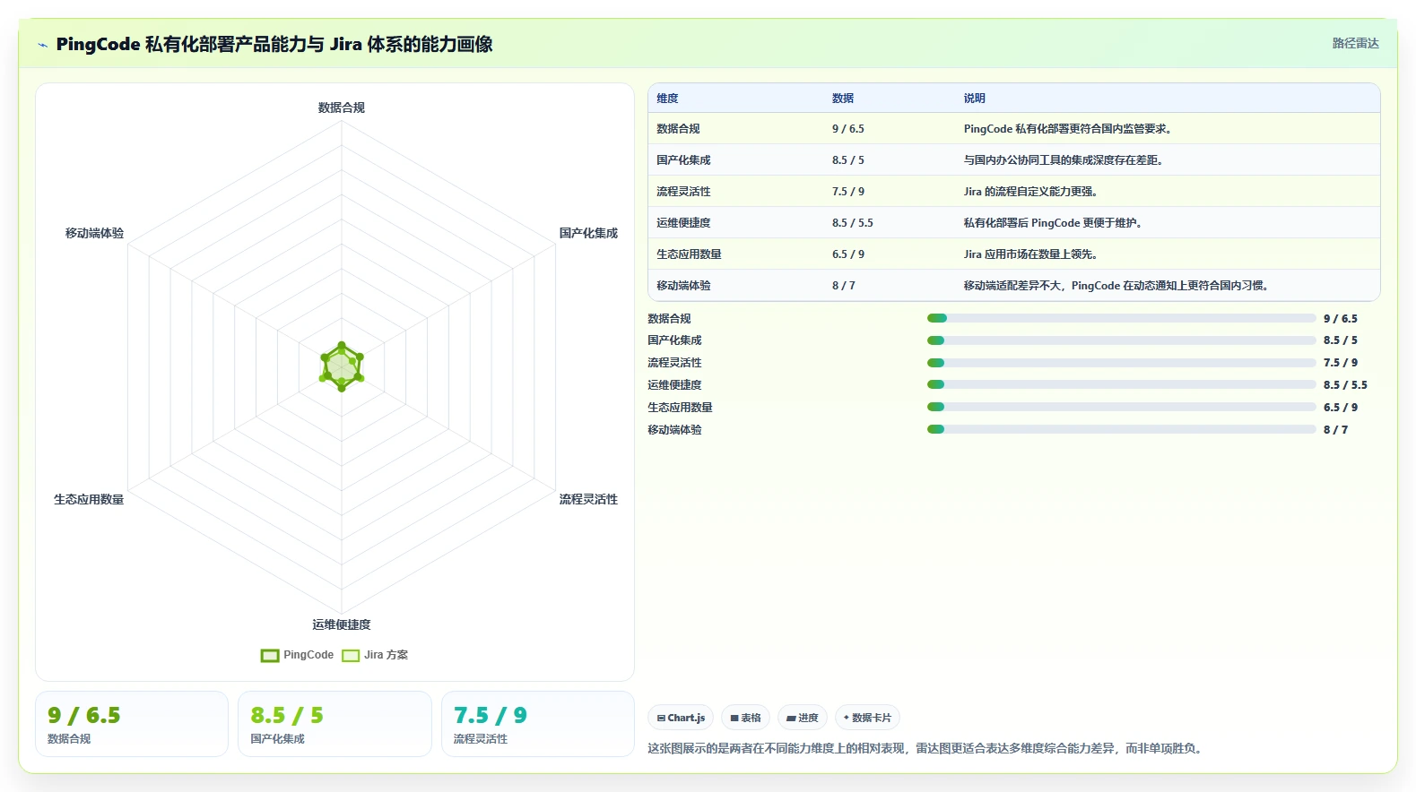This screenshot has height=792, width=1416.
Task: Click the footer sentence starting 这张图展示的是
Action: (925, 748)
